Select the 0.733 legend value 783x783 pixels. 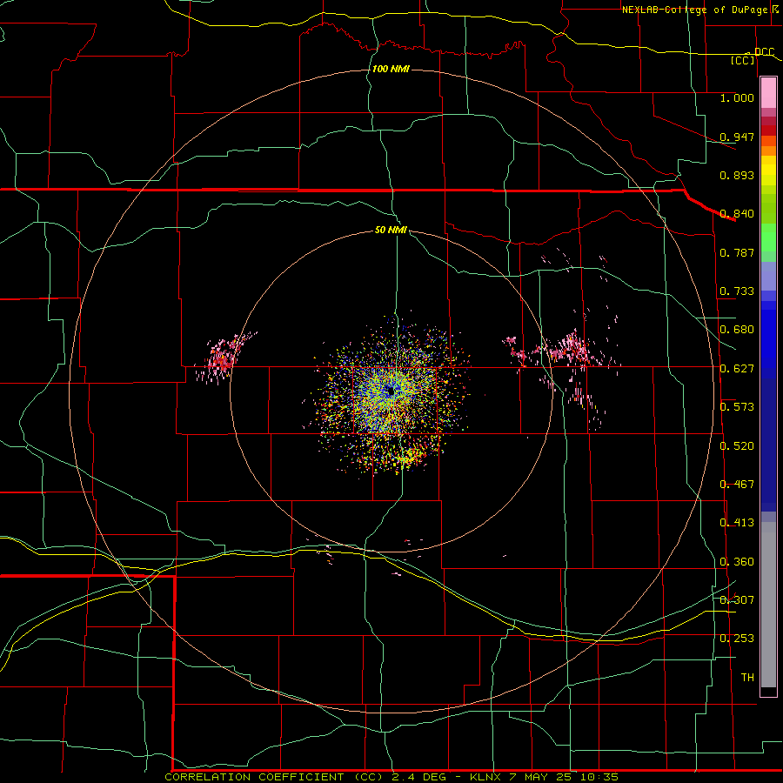click(x=737, y=291)
